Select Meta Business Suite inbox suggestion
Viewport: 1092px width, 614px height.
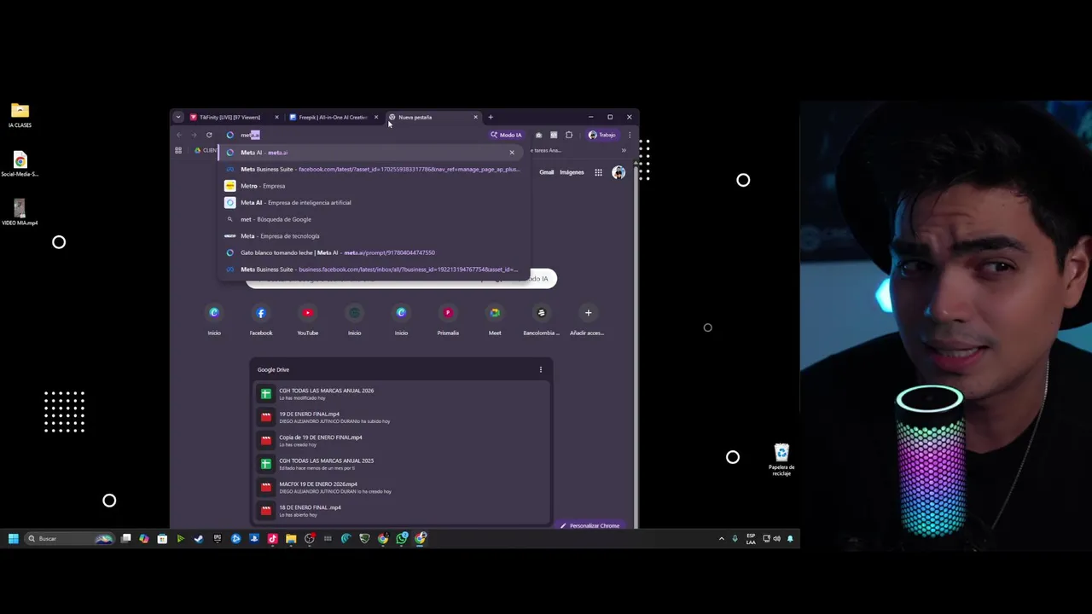point(374,269)
